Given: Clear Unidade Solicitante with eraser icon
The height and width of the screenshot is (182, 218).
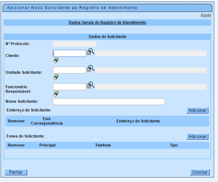Looking at the screenshot, I should [56, 77].
